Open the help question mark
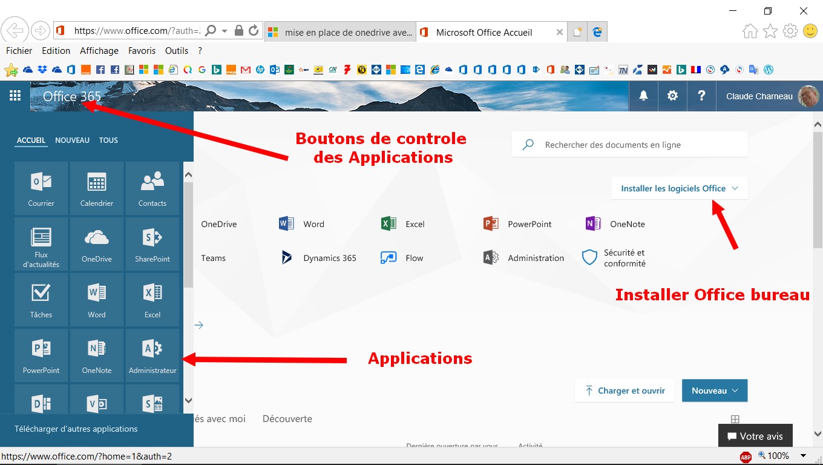This screenshot has width=823, height=465. [x=701, y=96]
